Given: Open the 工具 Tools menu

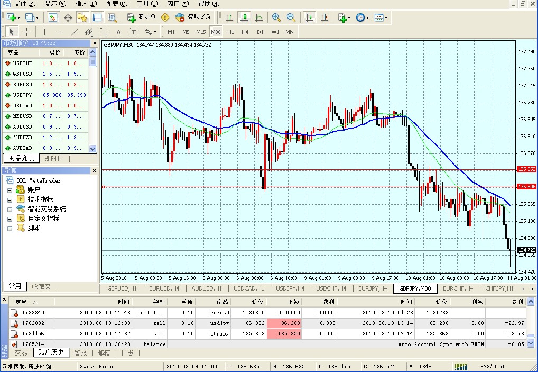Looking at the screenshot, I should [147, 4].
